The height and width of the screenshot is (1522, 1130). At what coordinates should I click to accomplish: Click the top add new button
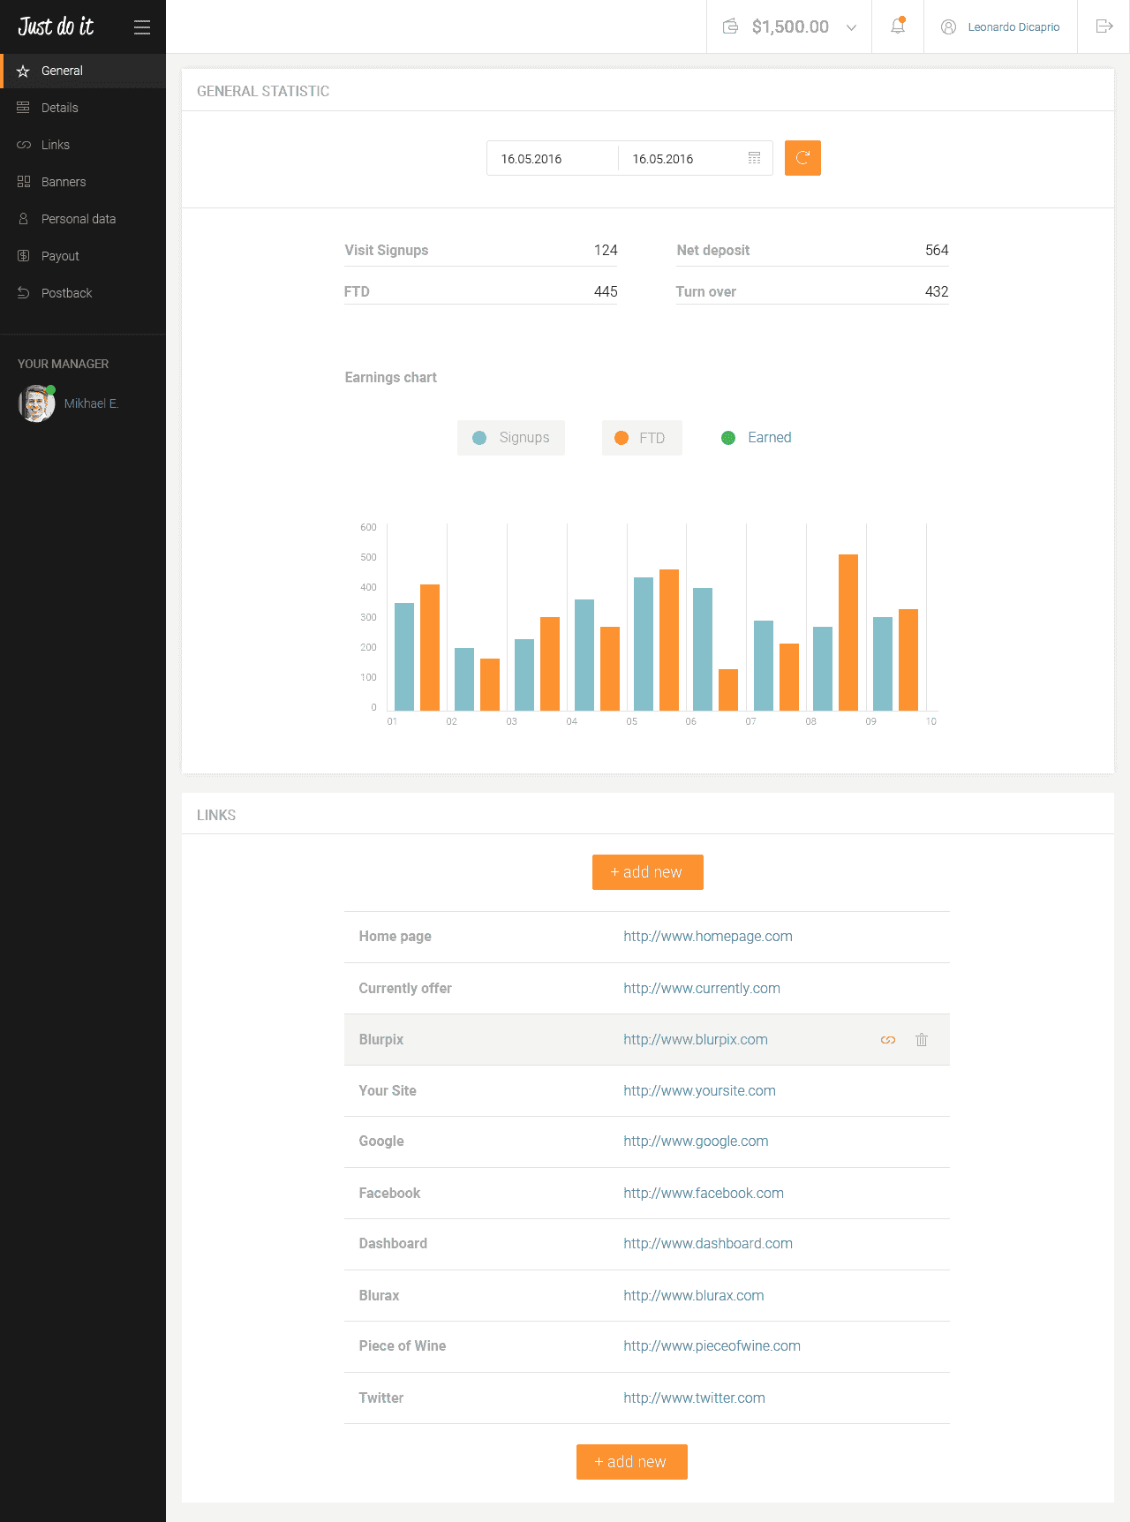(x=647, y=872)
